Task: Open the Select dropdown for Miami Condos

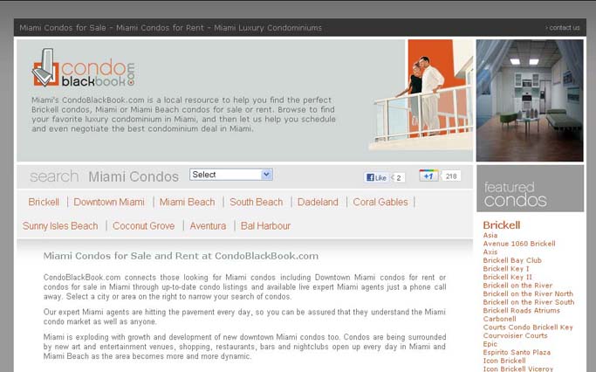Action: click(230, 175)
